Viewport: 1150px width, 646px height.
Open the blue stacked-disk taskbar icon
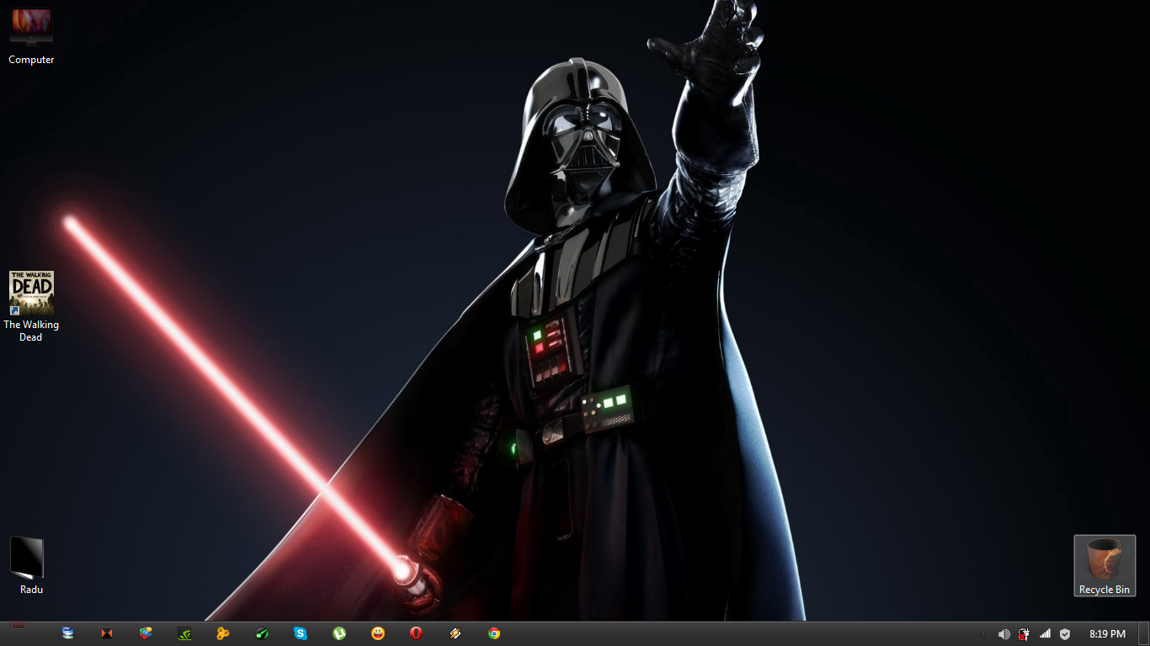[68, 633]
